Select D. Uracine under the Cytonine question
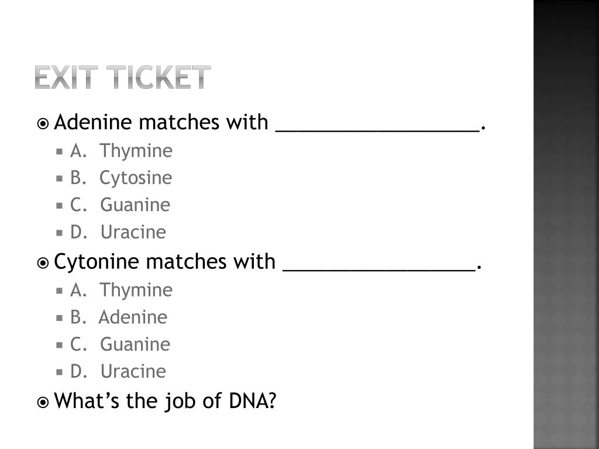The image size is (599, 449). pos(118,371)
